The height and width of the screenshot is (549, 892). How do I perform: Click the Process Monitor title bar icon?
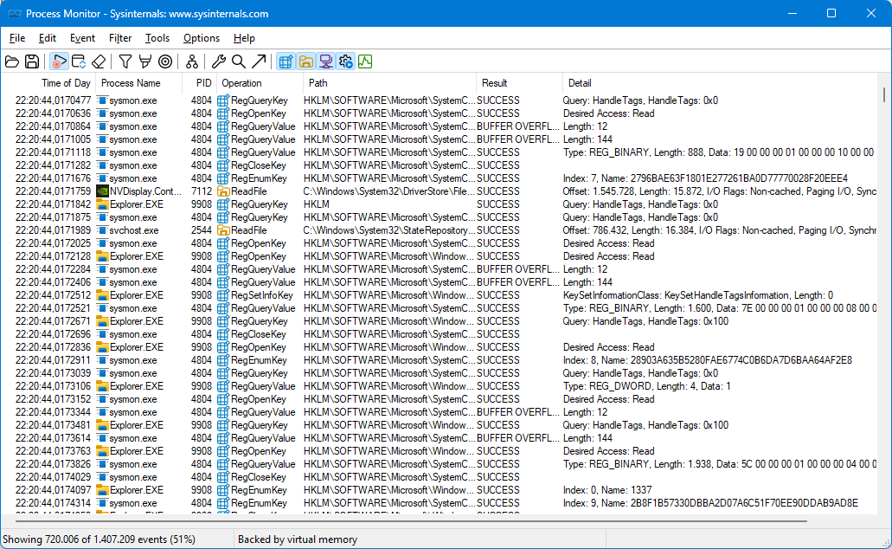[x=14, y=14]
